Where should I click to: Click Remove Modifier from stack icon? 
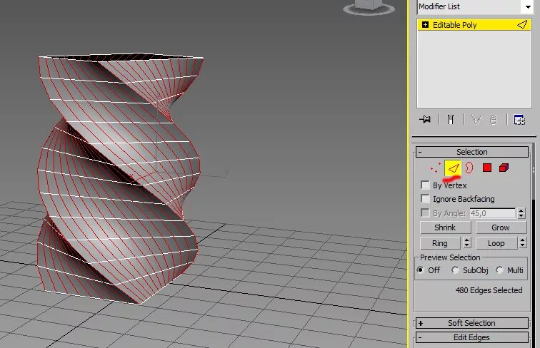coord(494,120)
